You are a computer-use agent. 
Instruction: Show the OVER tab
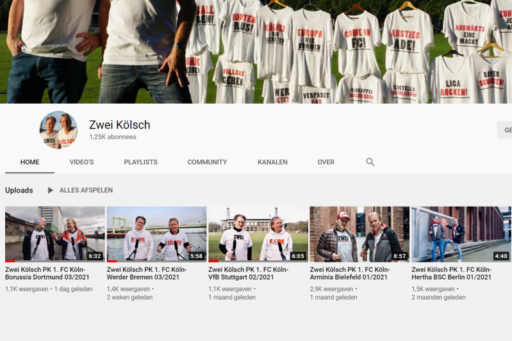tap(326, 162)
